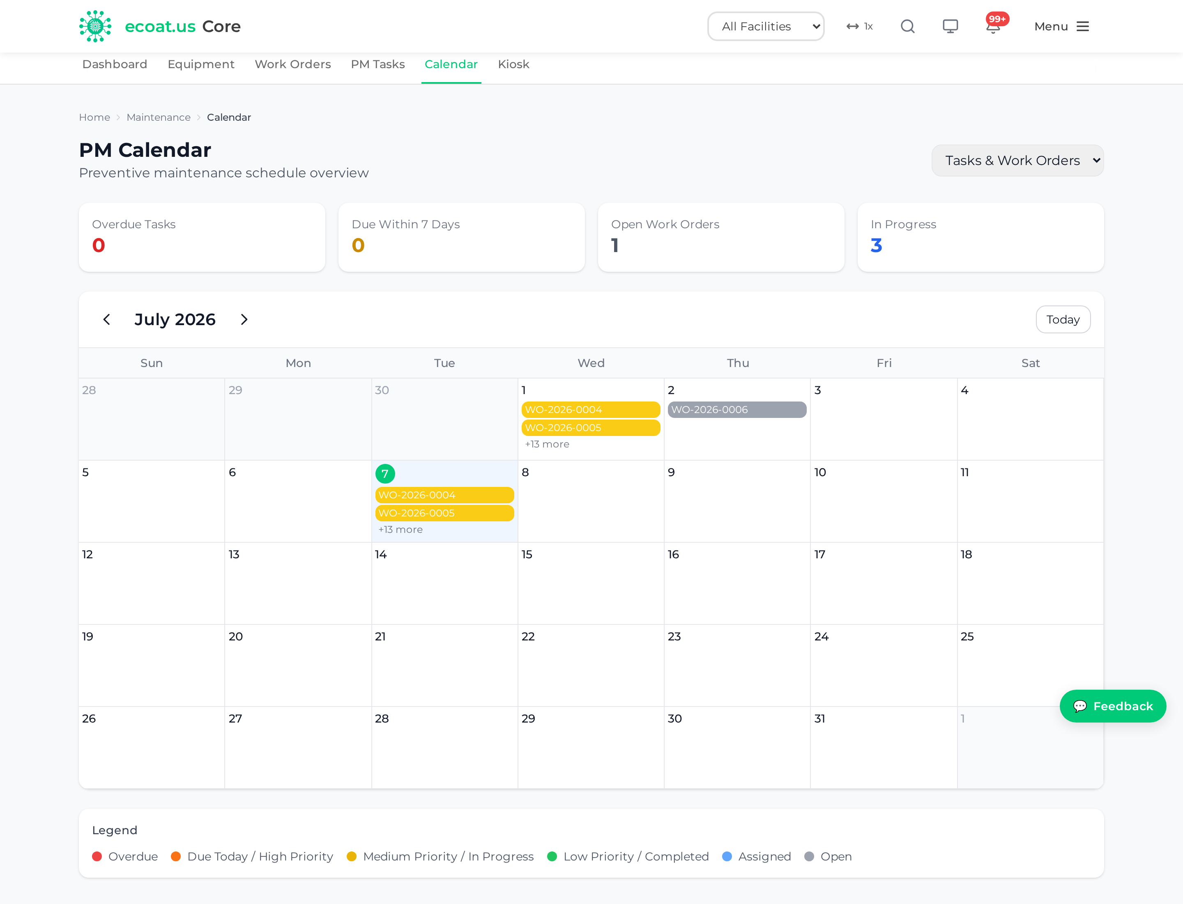Click the ecoat.us Core logo icon
Viewport: 1183px width, 904px height.
coord(95,26)
